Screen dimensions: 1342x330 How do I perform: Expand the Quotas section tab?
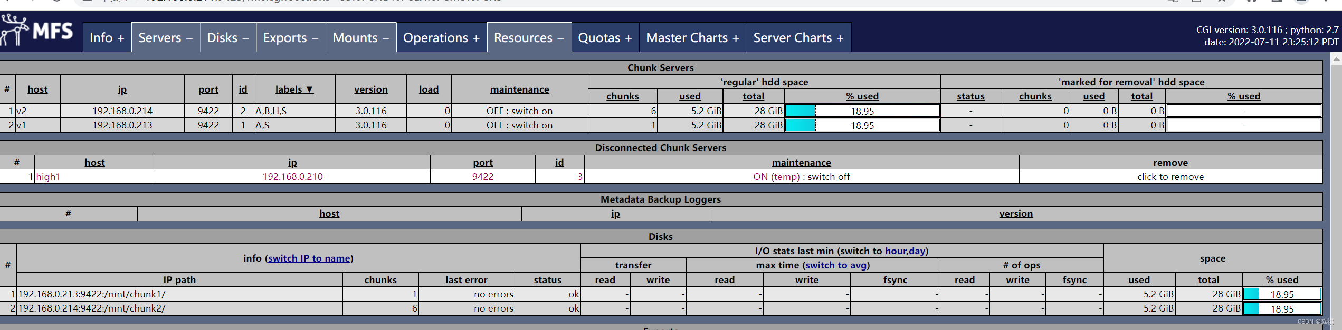point(605,38)
